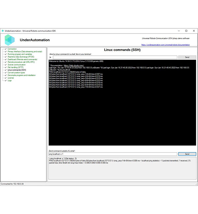Click the black SSH terminal output area
The image size is (198, 214).
coord(122,103)
